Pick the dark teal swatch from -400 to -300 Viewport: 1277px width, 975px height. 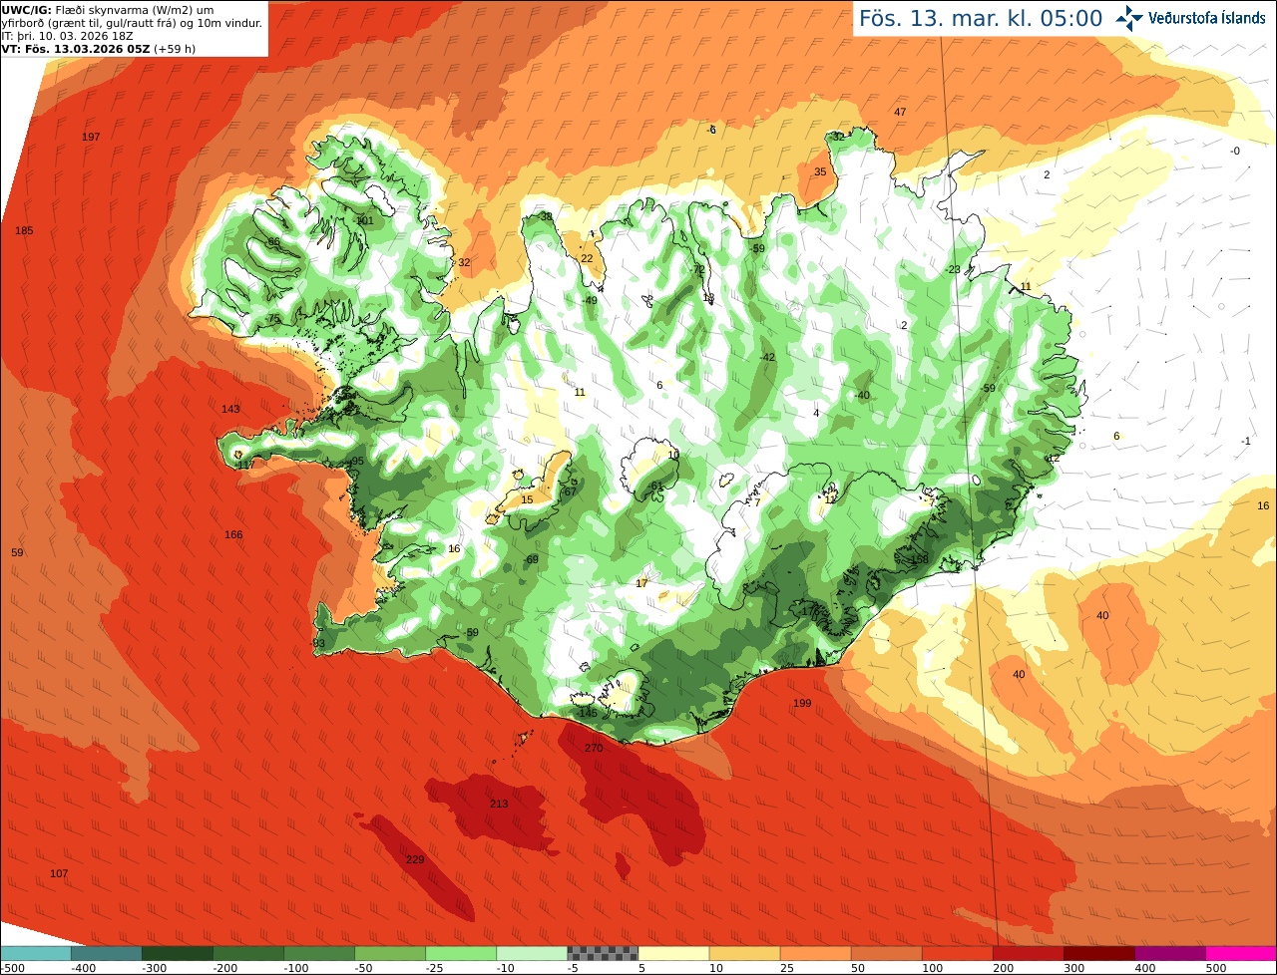[107, 954]
